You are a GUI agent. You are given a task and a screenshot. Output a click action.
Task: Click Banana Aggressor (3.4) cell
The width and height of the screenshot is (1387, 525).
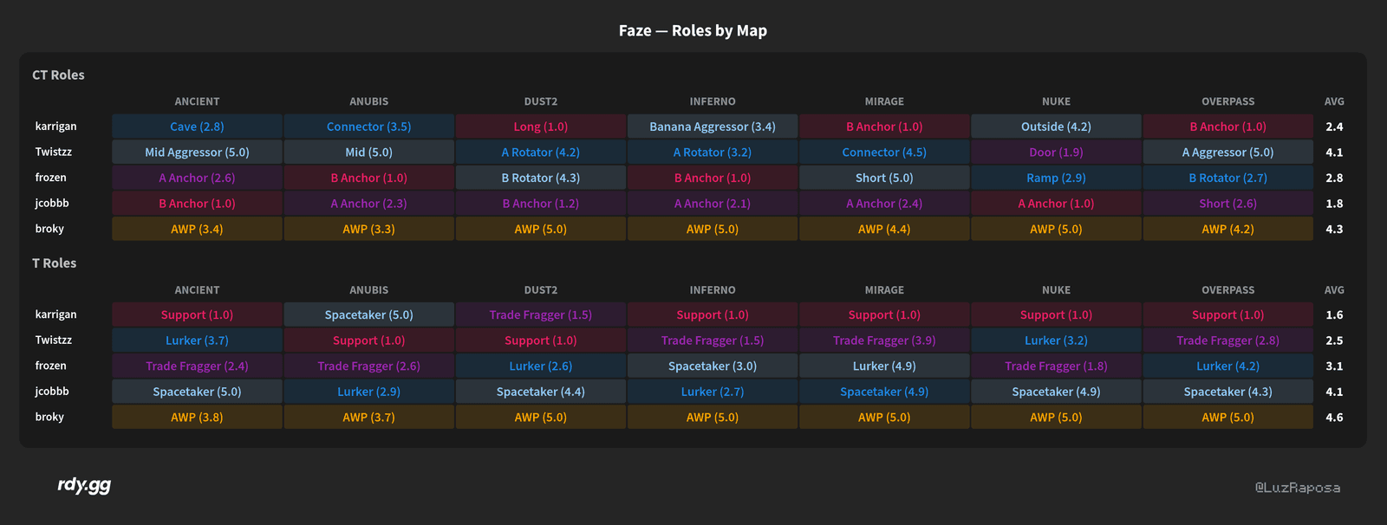(713, 126)
